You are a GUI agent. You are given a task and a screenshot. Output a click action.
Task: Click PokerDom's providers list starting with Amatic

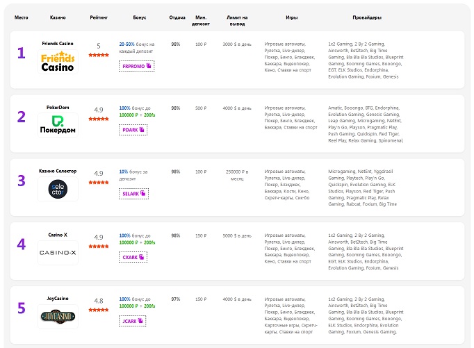(x=366, y=124)
